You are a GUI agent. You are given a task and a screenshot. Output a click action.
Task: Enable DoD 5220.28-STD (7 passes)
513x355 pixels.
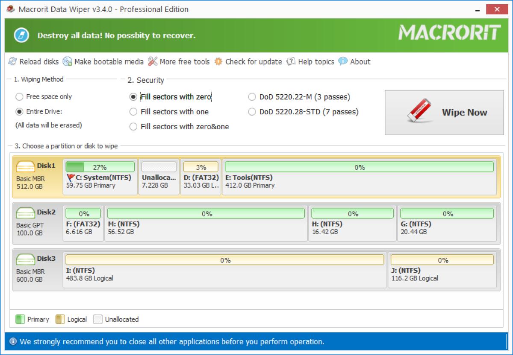[x=252, y=112]
